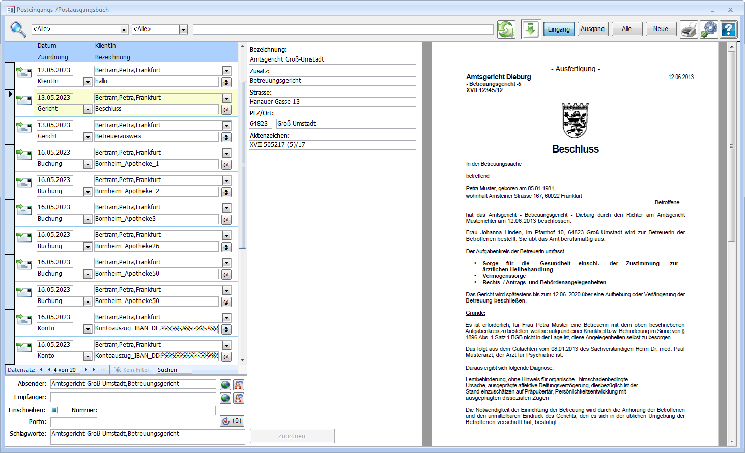The height and width of the screenshot is (453, 745).
Task: Expand the 'KlientIn' Zuordnung dropdown
Action: pyautogui.click(x=88, y=82)
